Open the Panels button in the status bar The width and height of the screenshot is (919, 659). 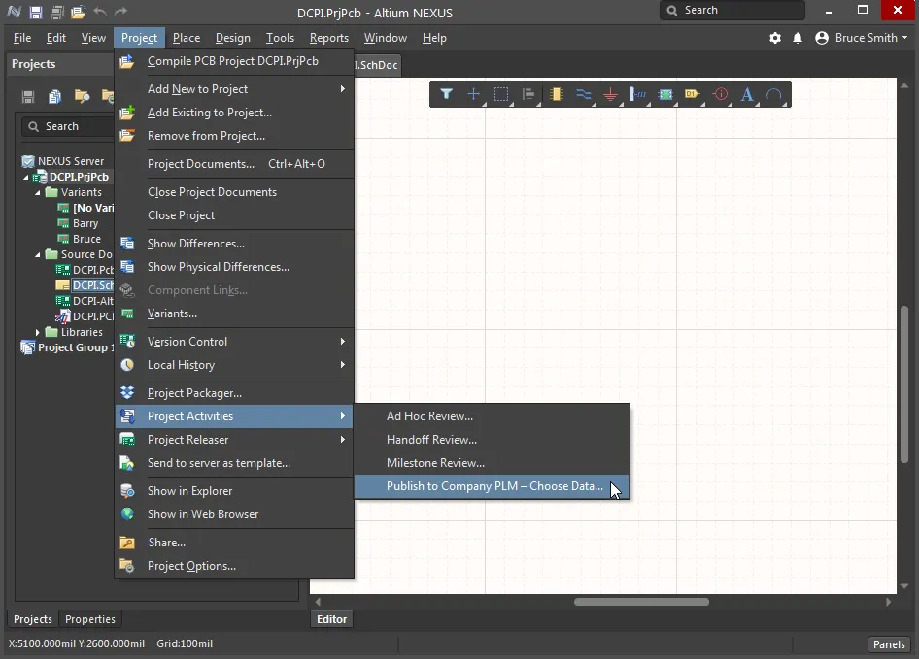889,644
